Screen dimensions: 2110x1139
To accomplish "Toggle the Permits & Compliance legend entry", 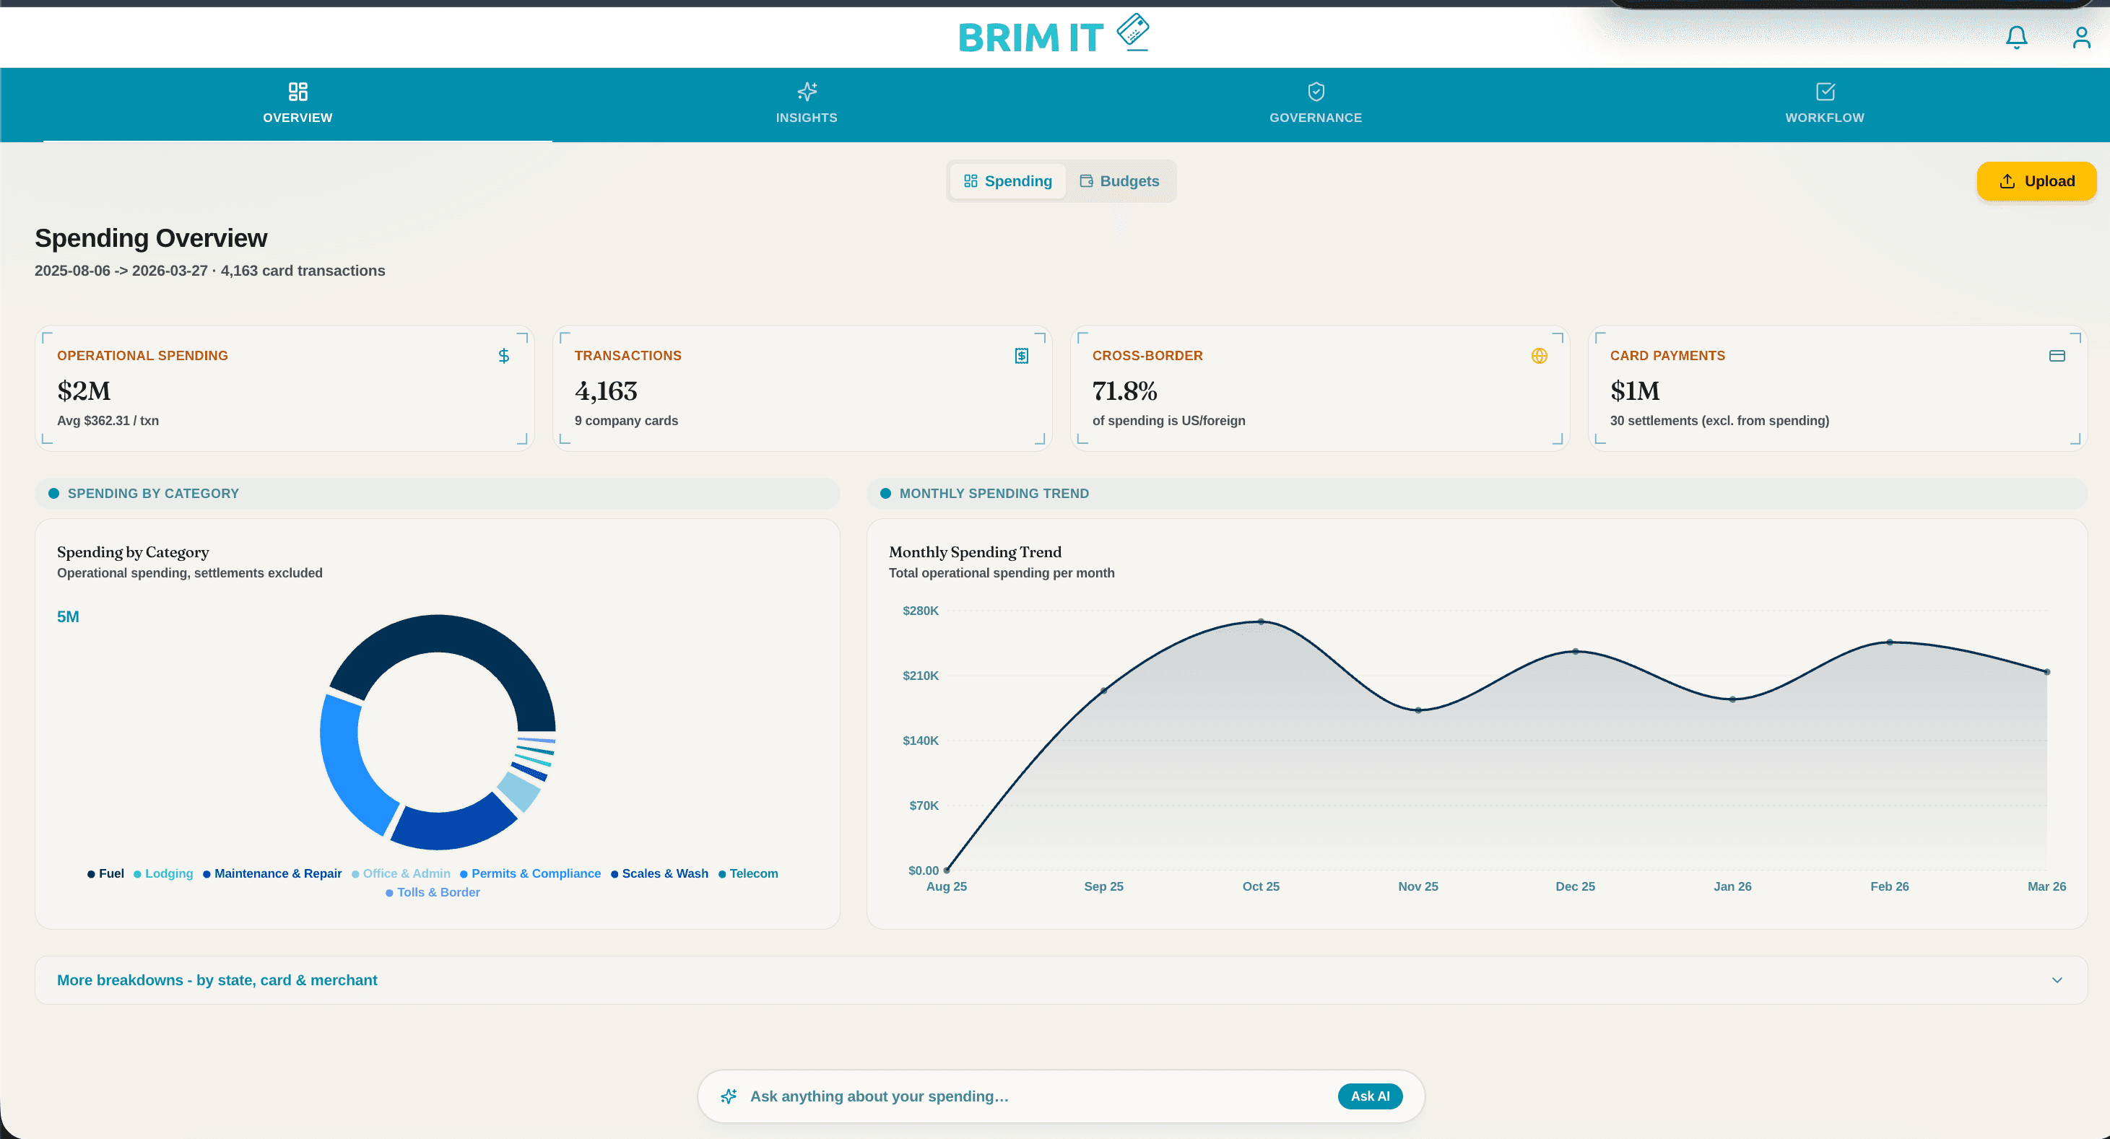I will (530, 873).
